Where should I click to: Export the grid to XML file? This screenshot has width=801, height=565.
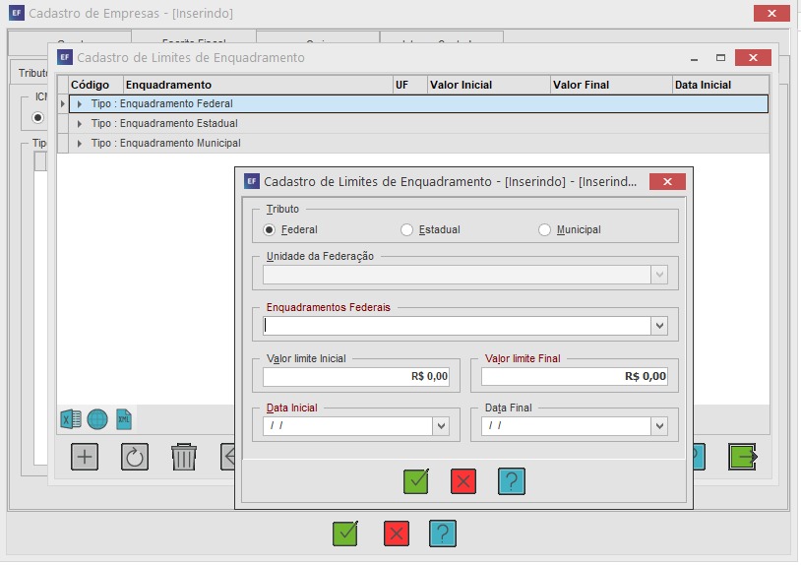[x=124, y=419]
